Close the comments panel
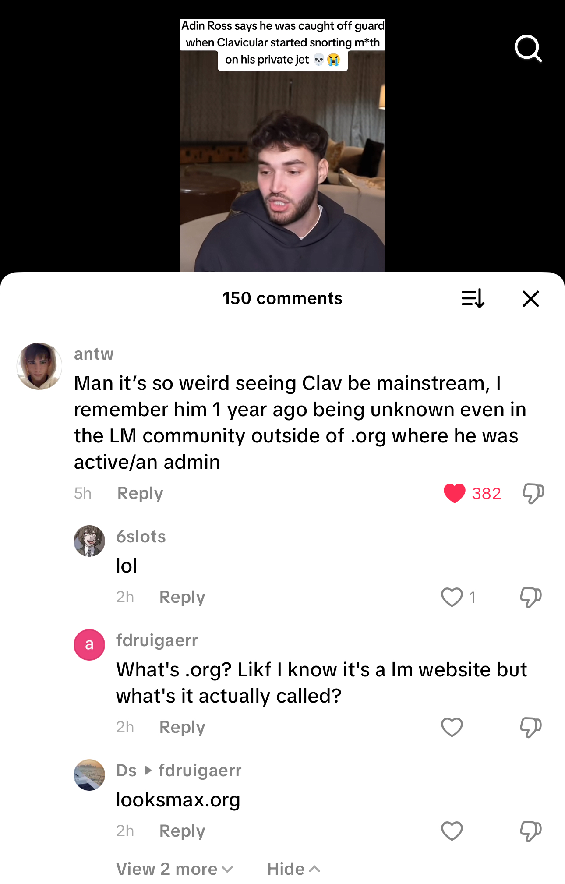Image resolution: width=565 pixels, height=884 pixels. [530, 299]
